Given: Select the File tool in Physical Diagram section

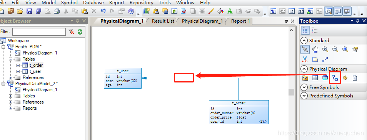Looking at the screenshot, I should coord(355,78).
